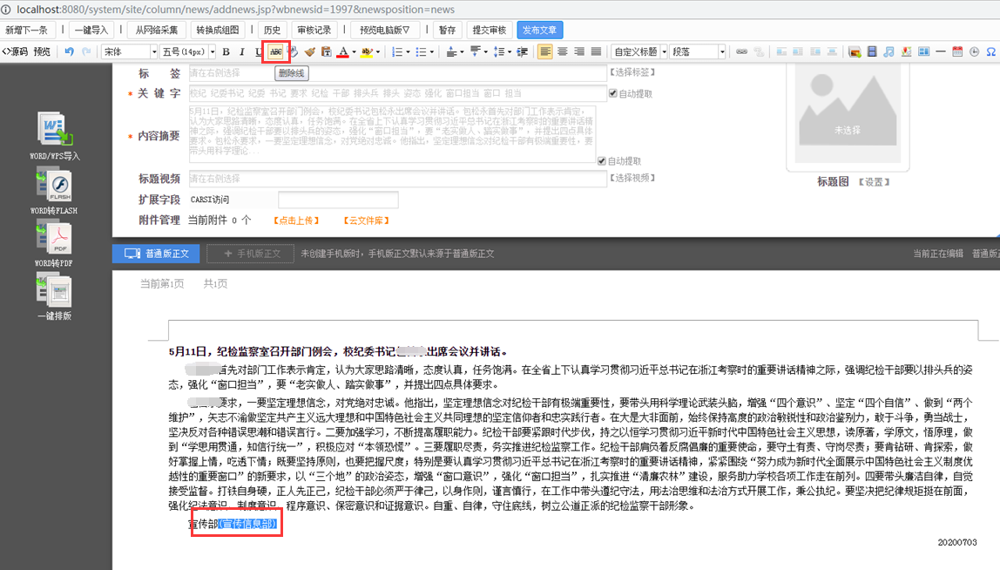Click the 新增下一条 button
This screenshot has width=1000, height=570.
pyautogui.click(x=27, y=30)
